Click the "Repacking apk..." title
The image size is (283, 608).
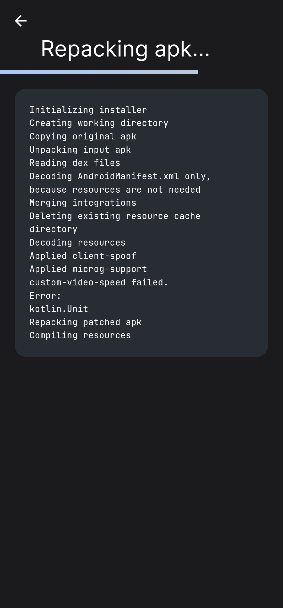[x=125, y=49]
